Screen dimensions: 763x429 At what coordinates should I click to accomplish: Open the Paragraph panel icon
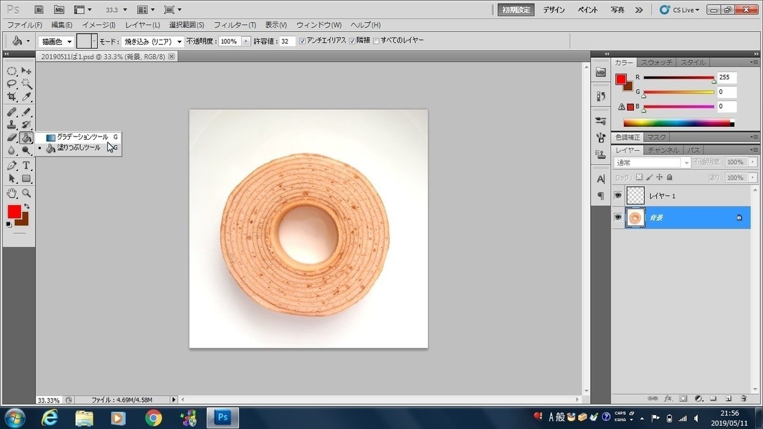click(600, 196)
